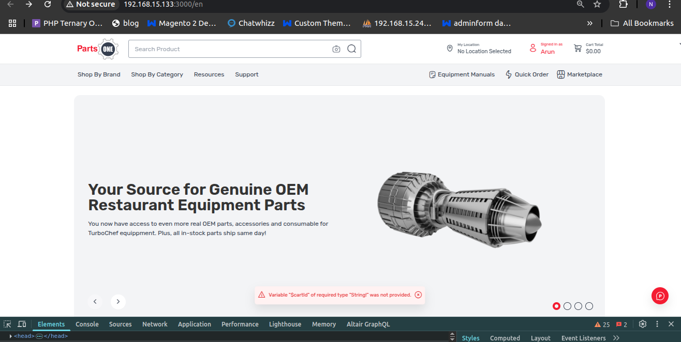
Task: Dismiss the cartId error toast
Action: (418, 295)
